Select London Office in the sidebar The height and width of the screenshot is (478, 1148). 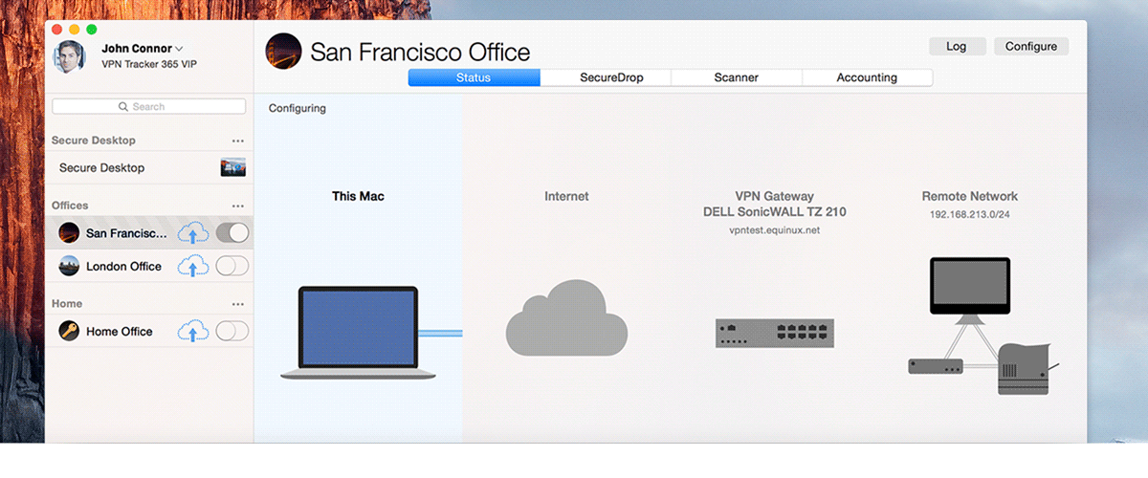pos(122,267)
